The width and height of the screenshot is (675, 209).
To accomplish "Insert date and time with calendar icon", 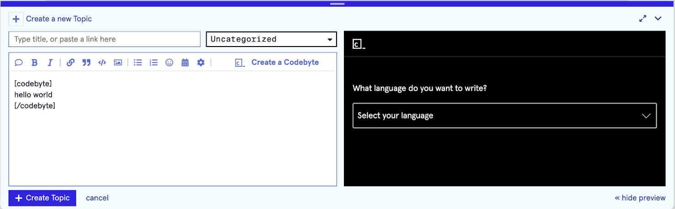I will 185,63.
